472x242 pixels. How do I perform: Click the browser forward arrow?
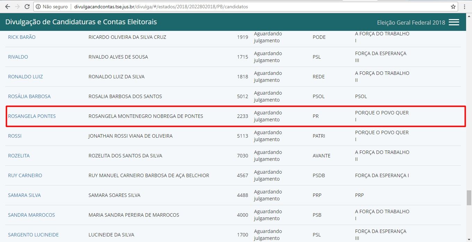click(x=17, y=7)
